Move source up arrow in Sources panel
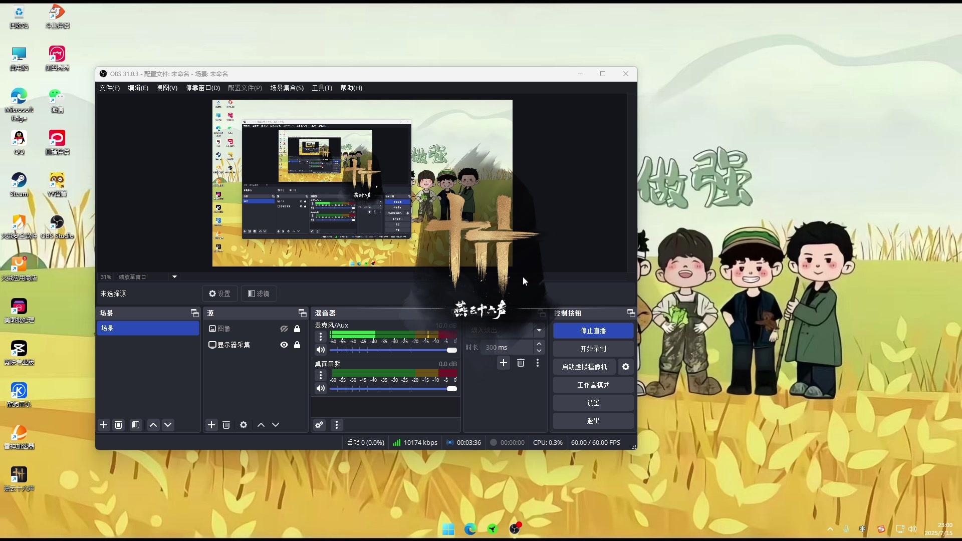 (261, 425)
